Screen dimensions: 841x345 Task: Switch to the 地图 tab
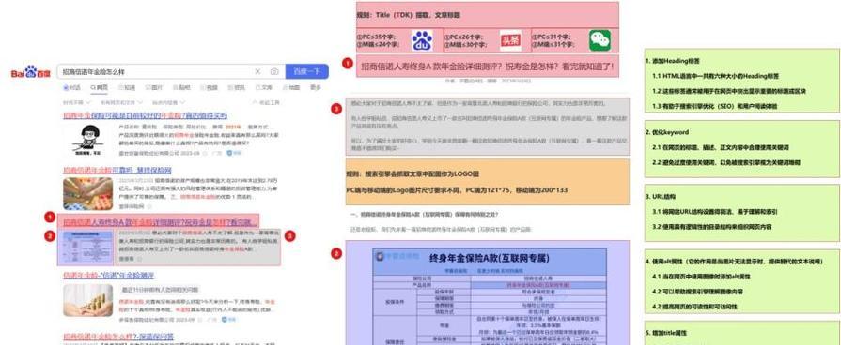(x=291, y=88)
